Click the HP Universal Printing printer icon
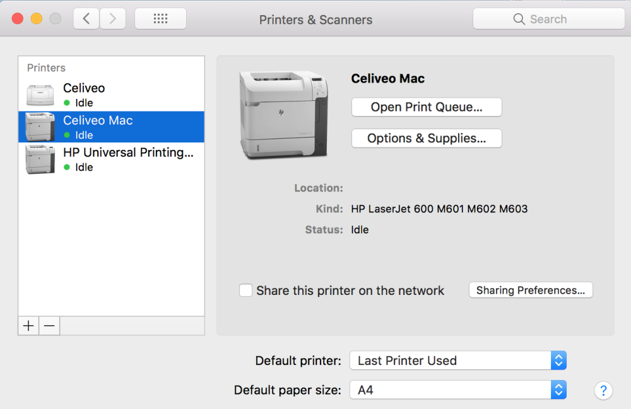 point(40,159)
